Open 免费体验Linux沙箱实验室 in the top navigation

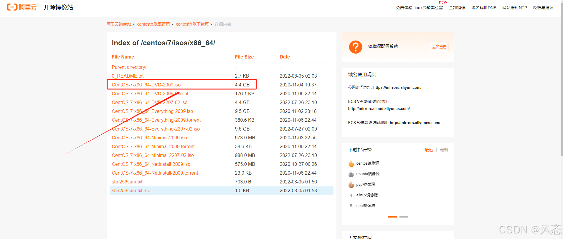pos(419,8)
